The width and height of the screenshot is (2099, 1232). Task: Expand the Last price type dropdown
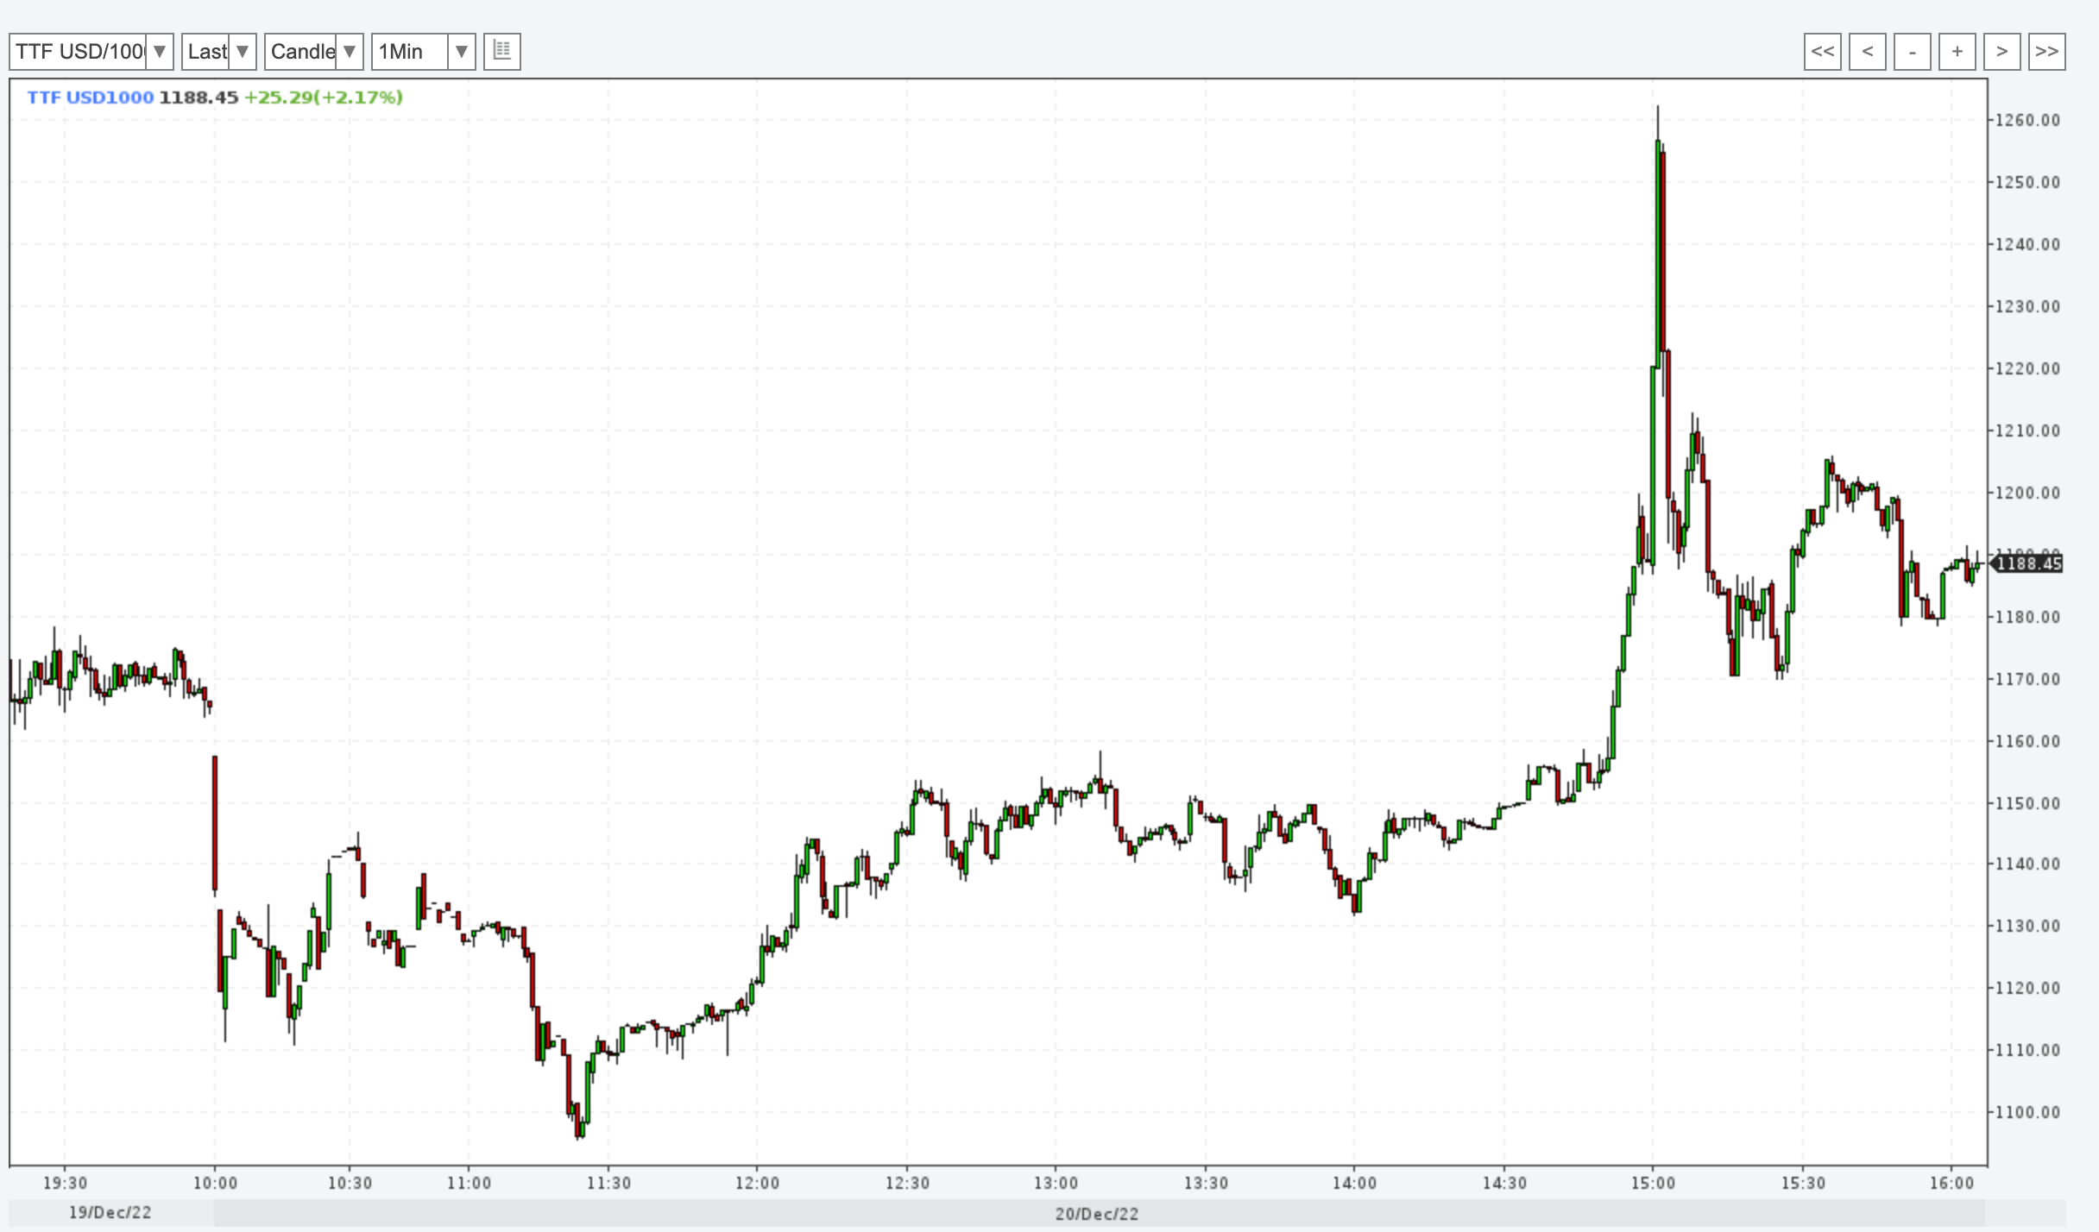243,52
